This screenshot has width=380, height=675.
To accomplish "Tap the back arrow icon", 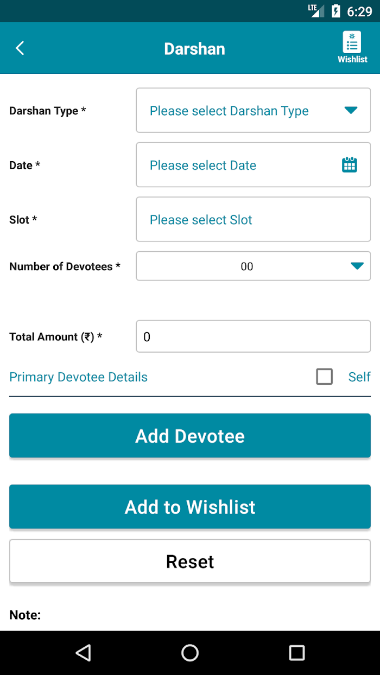I will (20, 48).
